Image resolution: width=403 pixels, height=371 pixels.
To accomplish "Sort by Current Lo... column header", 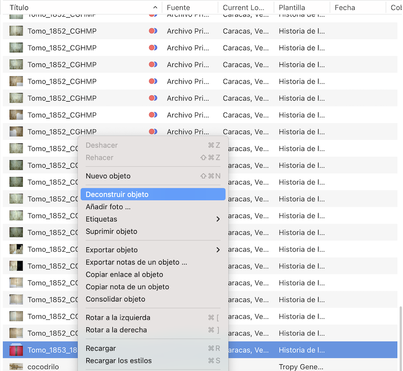I will [245, 8].
